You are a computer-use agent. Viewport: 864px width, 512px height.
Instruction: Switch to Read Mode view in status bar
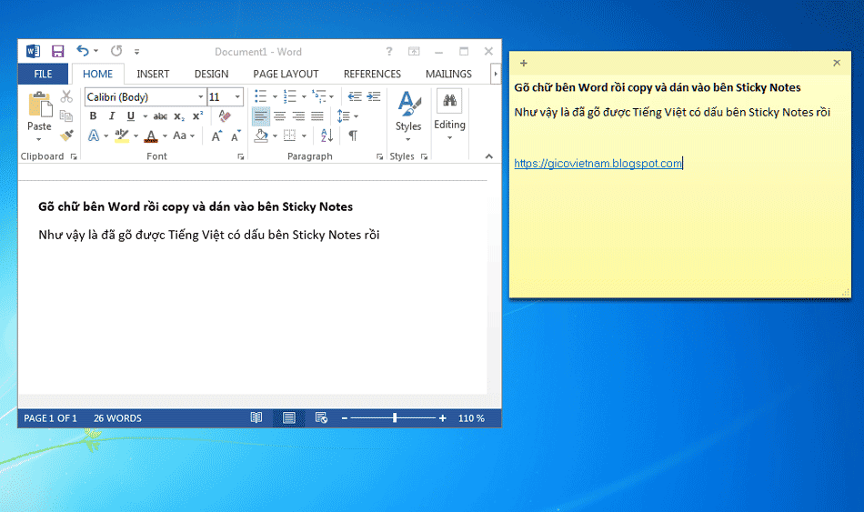[256, 417]
